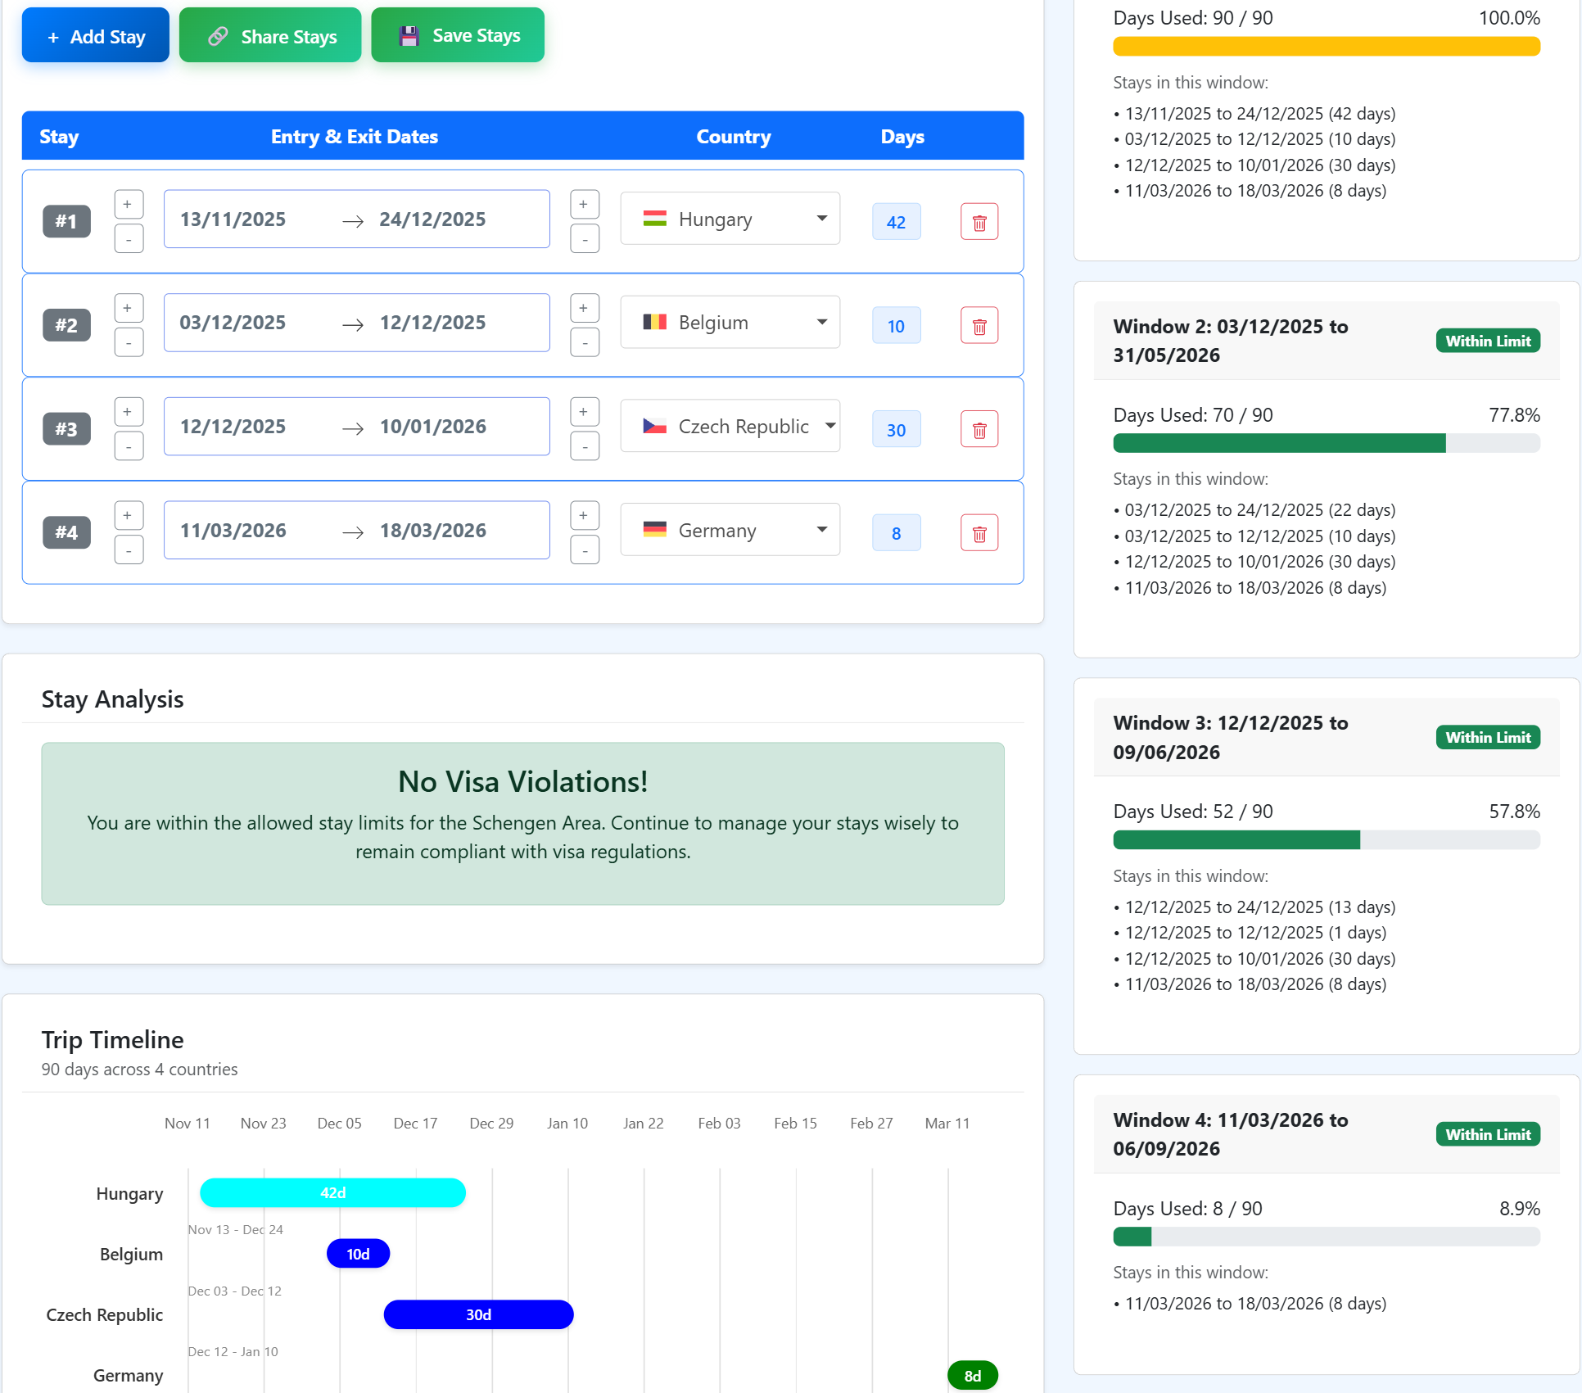Decrement exit date for stay #2

pyautogui.click(x=585, y=342)
